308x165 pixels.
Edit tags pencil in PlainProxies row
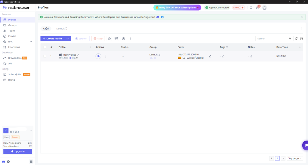point(223,56)
